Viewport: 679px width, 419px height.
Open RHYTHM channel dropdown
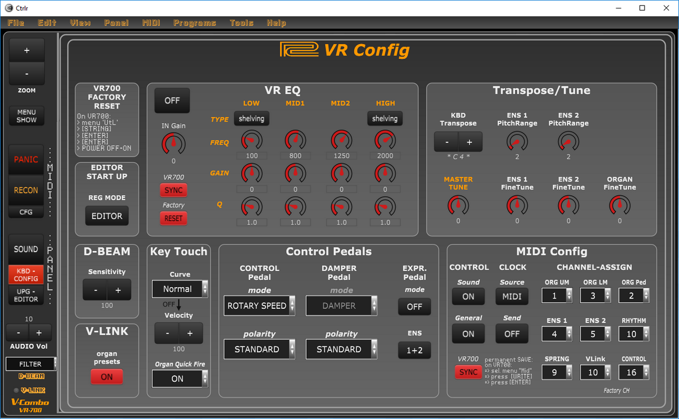[634, 334]
